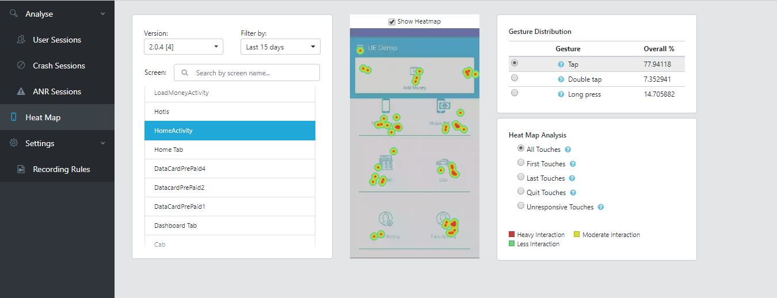This screenshot has height=298, width=777.
Task: Click the Crash Sessions circle-slash icon
Action: [x=21, y=66]
